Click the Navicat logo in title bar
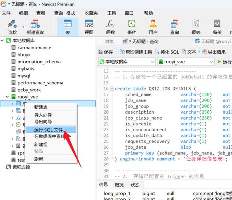The height and width of the screenshot is (200, 232). (4, 4)
